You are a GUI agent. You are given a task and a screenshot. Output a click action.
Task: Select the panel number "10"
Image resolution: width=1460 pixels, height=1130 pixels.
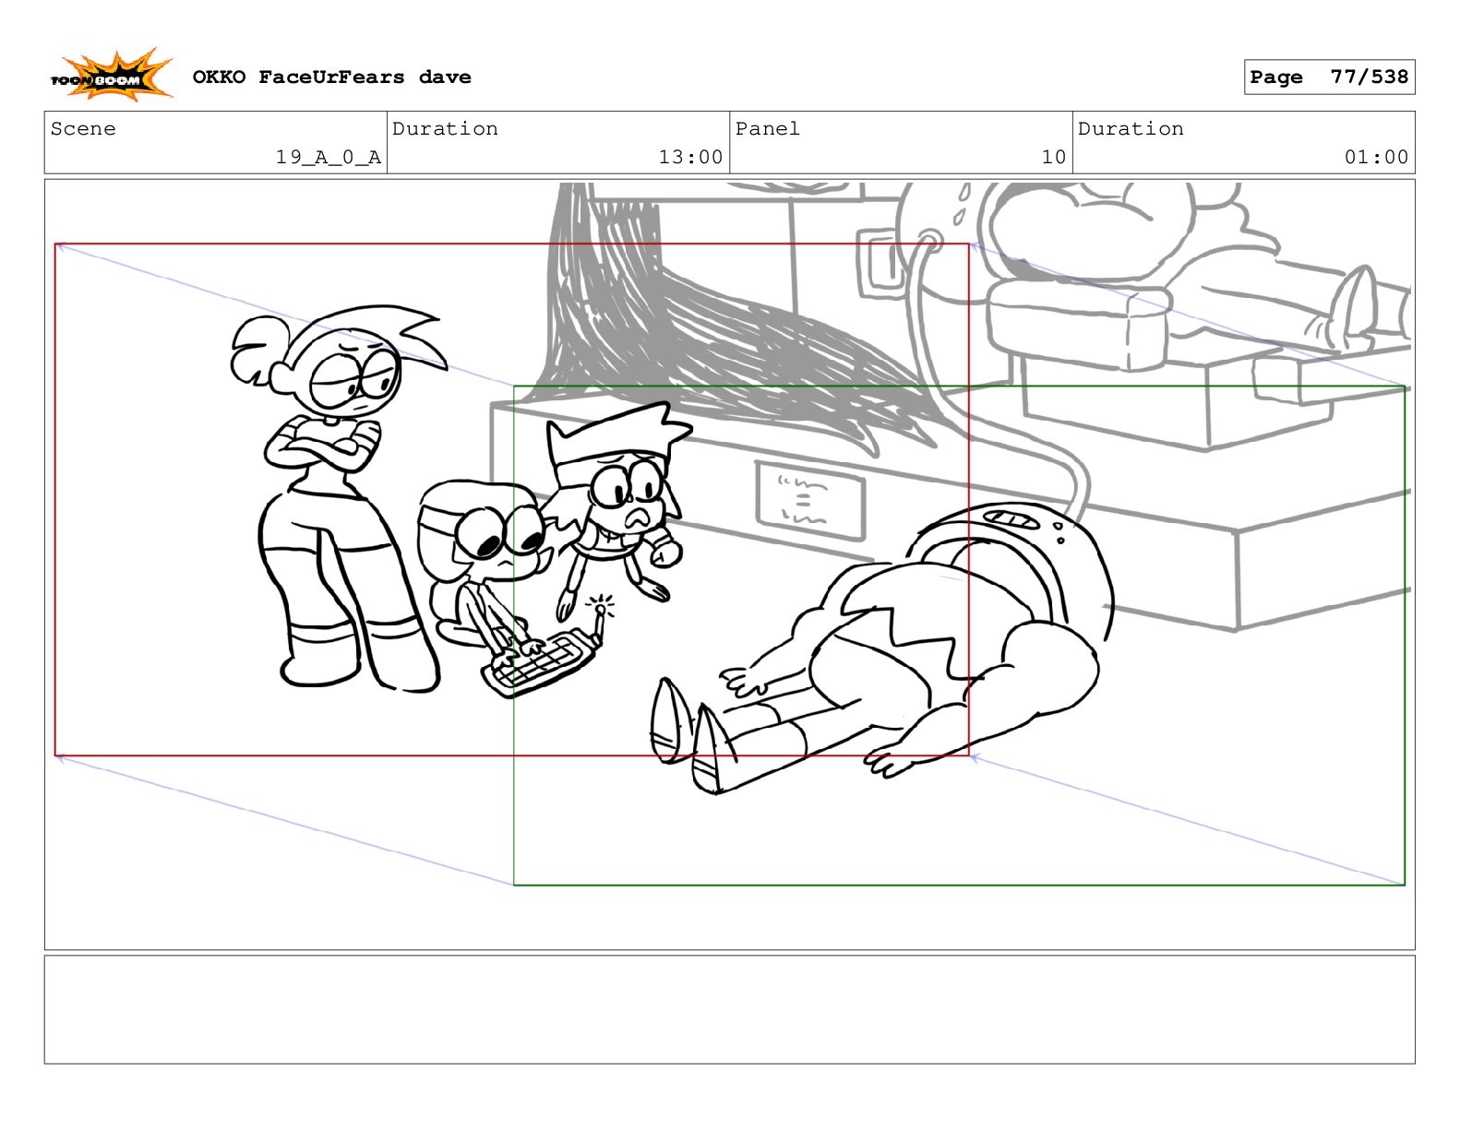[x=1054, y=158]
